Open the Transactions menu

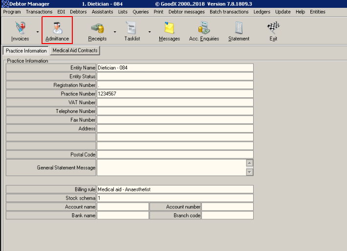point(39,12)
